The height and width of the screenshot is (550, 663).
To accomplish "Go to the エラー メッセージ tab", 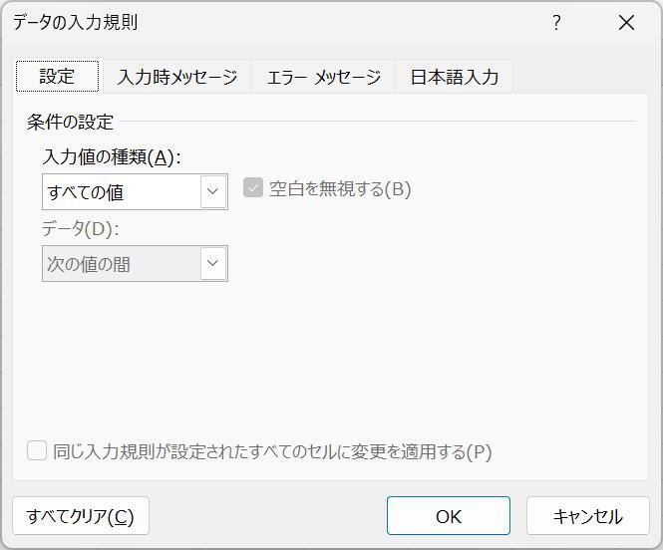I will point(324,77).
